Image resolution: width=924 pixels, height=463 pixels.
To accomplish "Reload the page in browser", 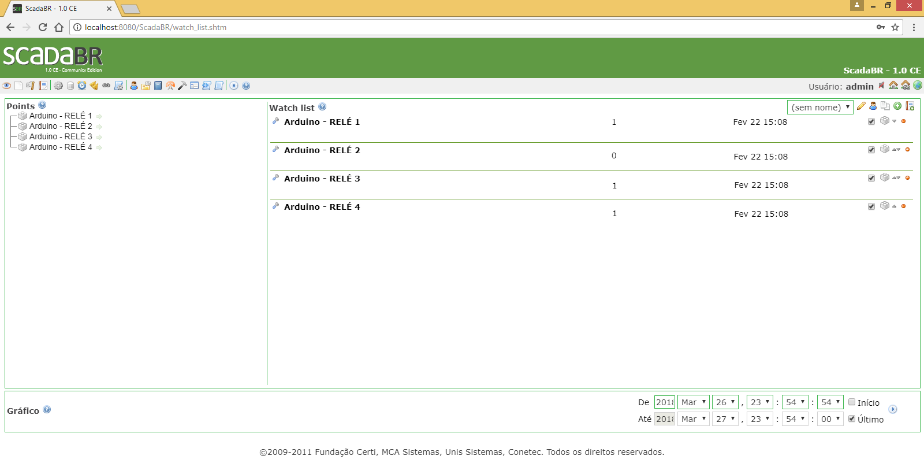I will tap(42, 27).
